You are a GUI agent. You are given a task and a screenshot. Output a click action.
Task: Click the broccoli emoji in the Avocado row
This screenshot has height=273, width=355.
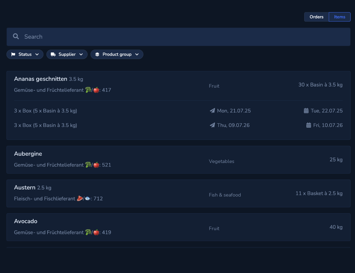[x=88, y=232]
